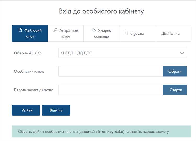Click the Оберіть АЦСК label

[27, 53]
